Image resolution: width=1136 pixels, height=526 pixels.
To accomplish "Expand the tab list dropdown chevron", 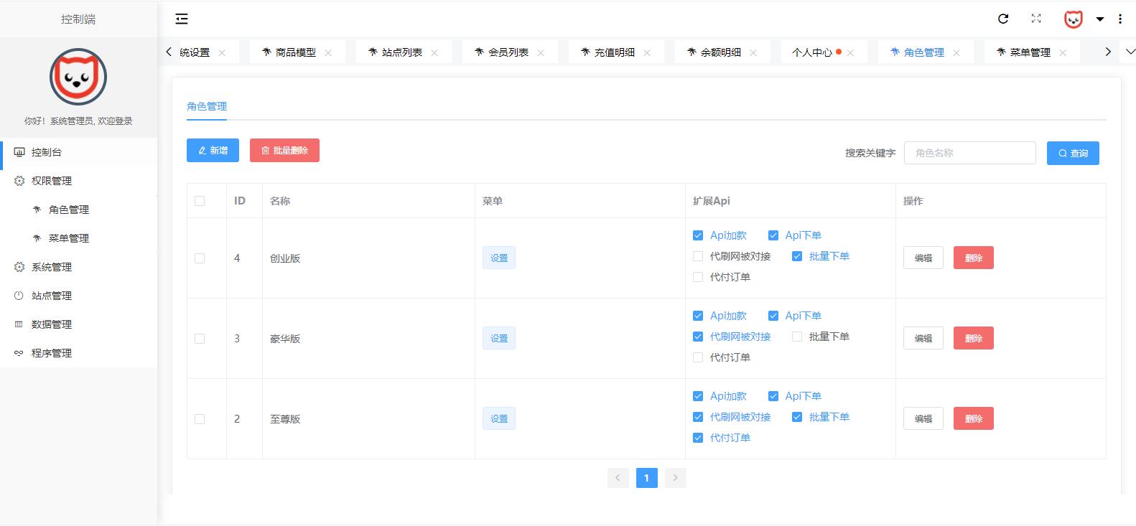I will (1130, 52).
